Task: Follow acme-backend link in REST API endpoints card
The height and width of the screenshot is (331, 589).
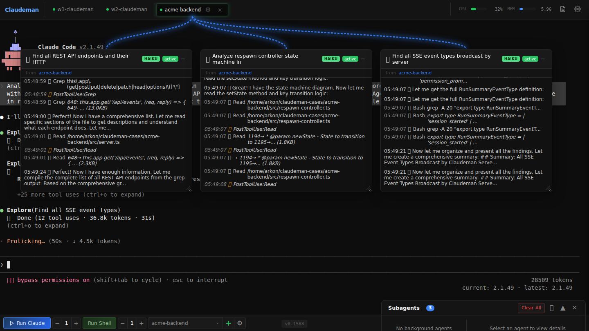Action: point(55,73)
